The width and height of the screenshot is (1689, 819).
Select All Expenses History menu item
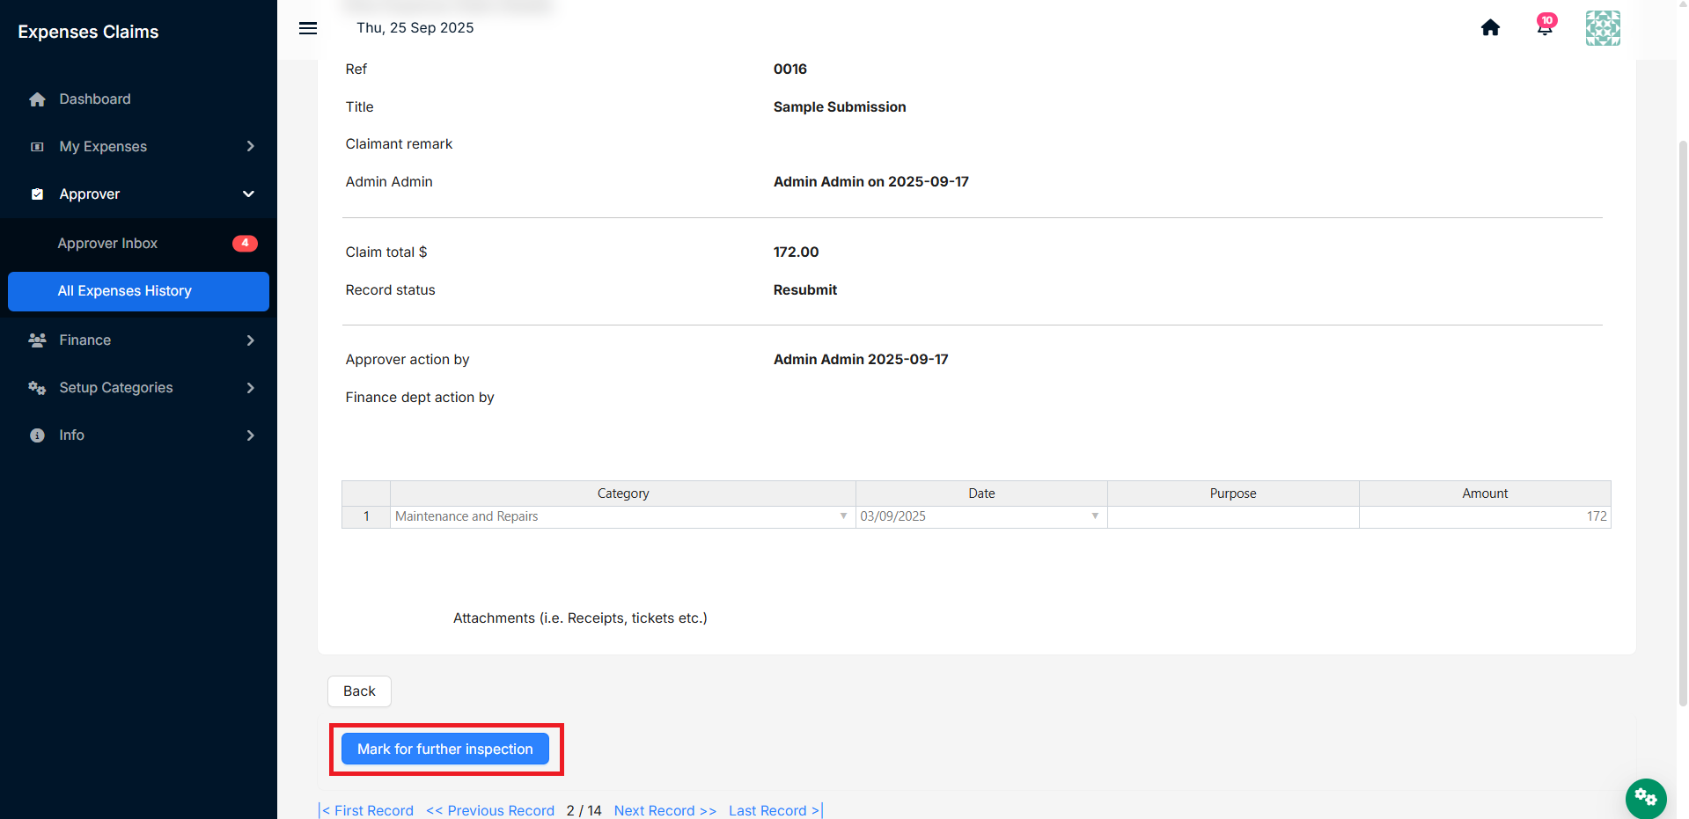point(139,291)
